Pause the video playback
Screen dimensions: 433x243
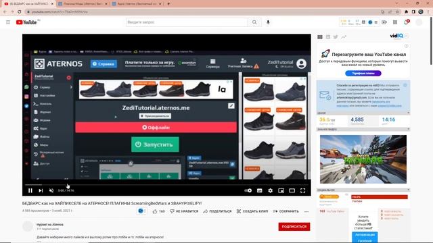(x=30, y=190)
